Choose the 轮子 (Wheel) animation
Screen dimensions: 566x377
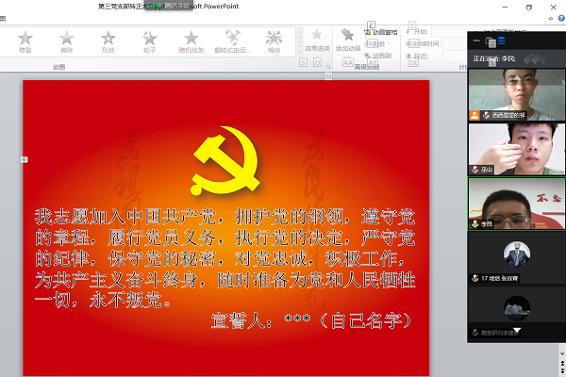coord(149,40)
